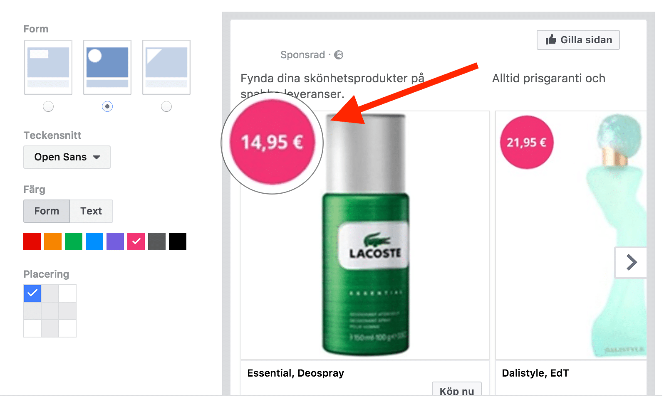Click the Gilla sidan button
This screenshot has height=404, width=664.
click(578, 40)
